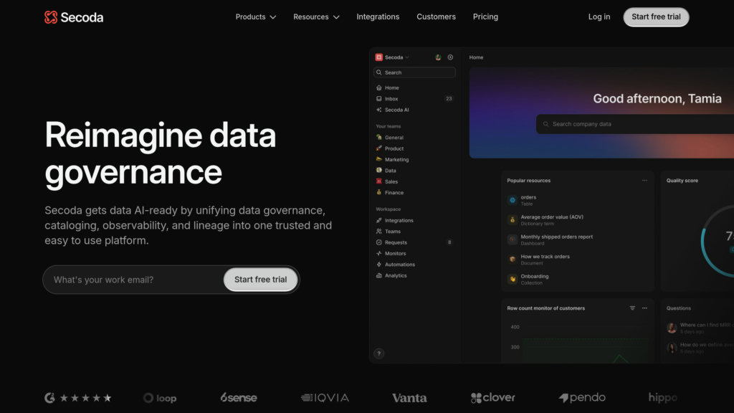
Task: Click the plus circle icon in the sidebar header
Action: tap(450, 57)
